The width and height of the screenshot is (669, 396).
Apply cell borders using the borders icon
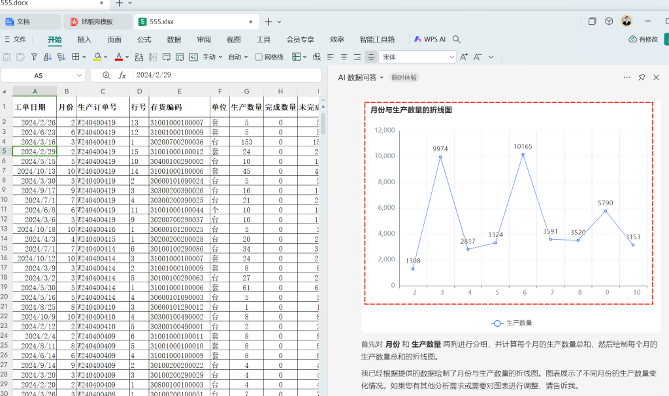pos(76,57)
